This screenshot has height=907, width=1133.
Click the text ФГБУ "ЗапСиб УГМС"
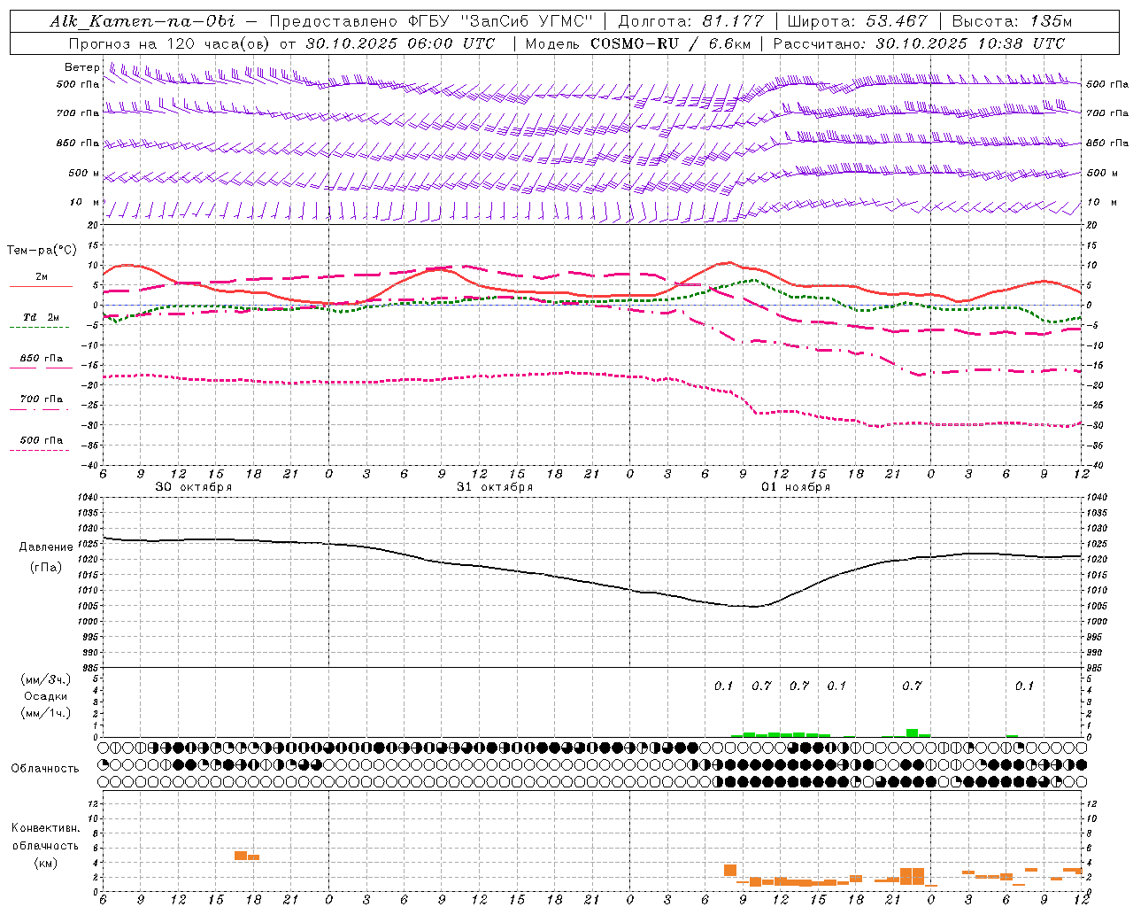pos(501,21)
